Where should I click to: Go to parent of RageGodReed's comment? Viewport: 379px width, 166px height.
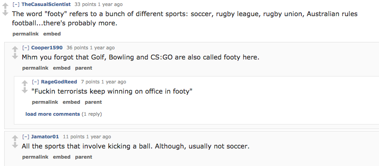click(x=93, y=102)
